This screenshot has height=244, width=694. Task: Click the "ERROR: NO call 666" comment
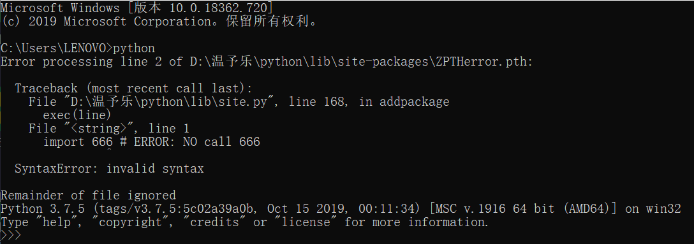click(x=197, y=141)
